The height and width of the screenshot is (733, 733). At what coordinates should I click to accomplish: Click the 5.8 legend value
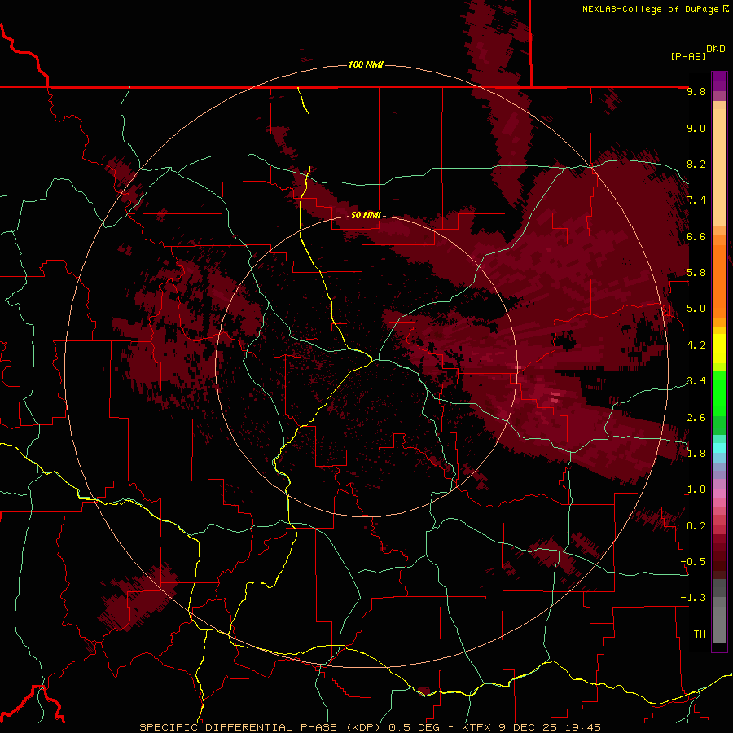coord(696,273)
